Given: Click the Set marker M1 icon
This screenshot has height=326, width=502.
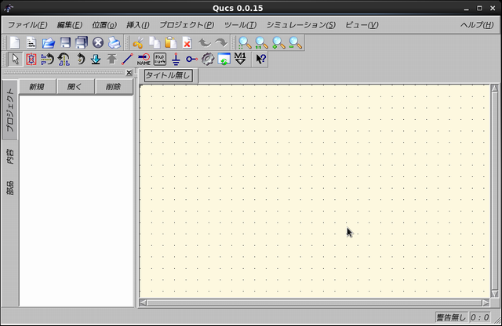Looking at the screenshot, I should (241, 59).
